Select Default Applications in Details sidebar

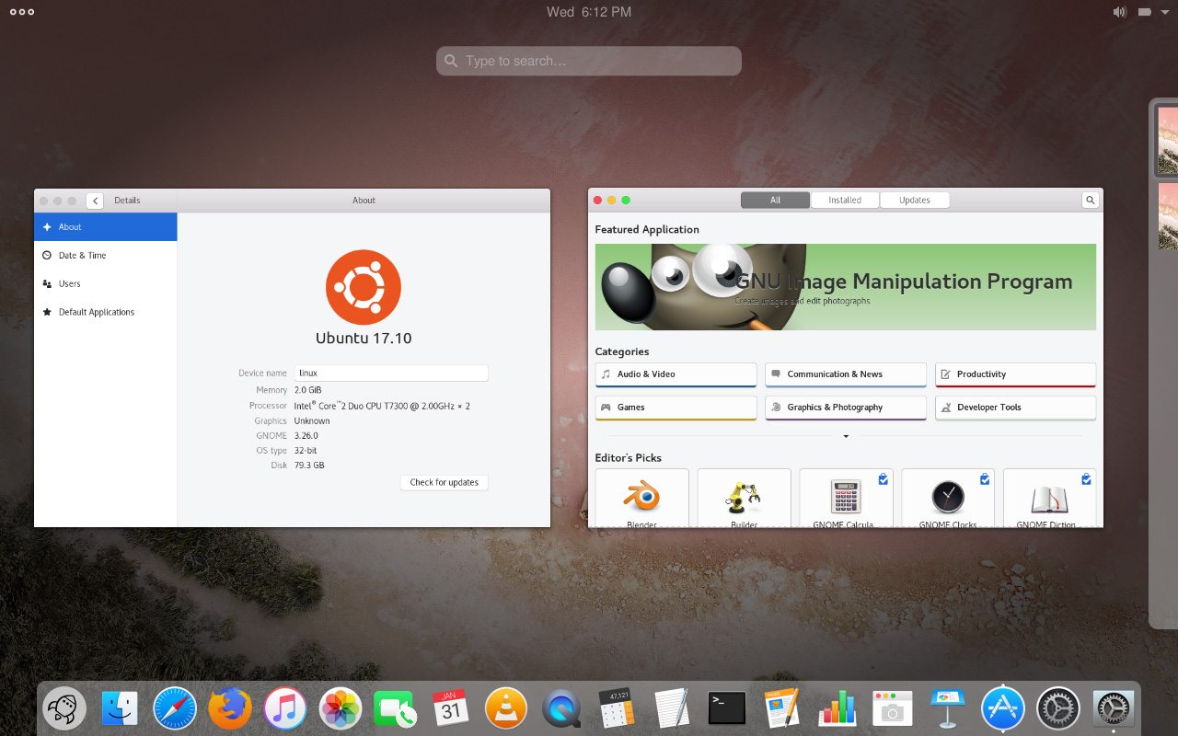coord(106,313)
